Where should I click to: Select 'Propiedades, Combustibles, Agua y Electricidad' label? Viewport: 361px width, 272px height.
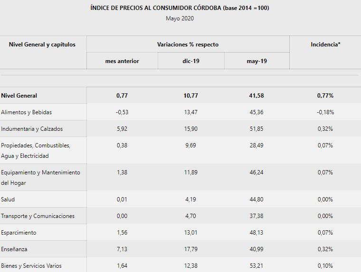[x=36, y=151]
